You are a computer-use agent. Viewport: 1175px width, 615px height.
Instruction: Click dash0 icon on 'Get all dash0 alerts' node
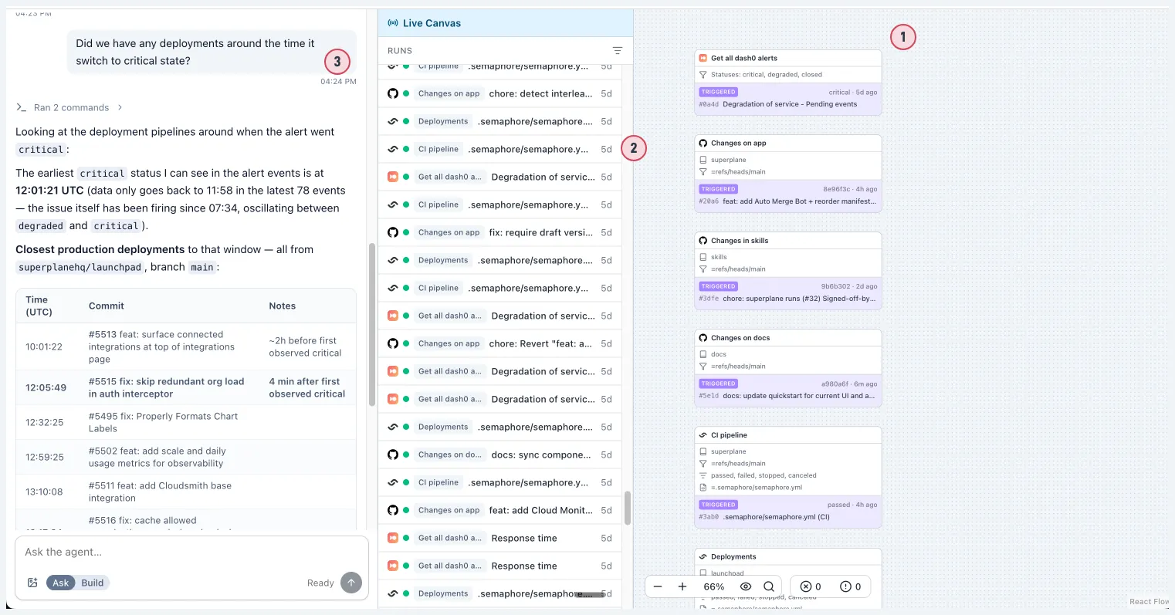703,58
